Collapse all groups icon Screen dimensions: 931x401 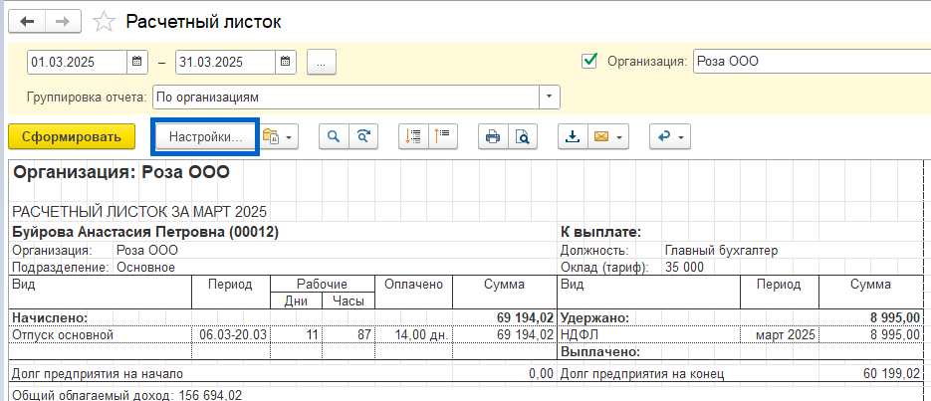click(x=442, y=137)
